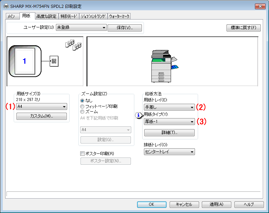
Task: Click the キャンセル button
Action: coord(184,204)
